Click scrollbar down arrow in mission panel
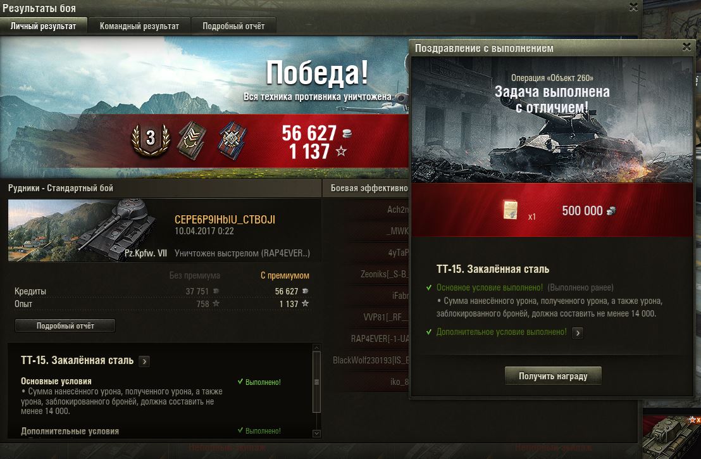Image resolution: width=701 pixels, height=459 pixels. coord(316,433)
